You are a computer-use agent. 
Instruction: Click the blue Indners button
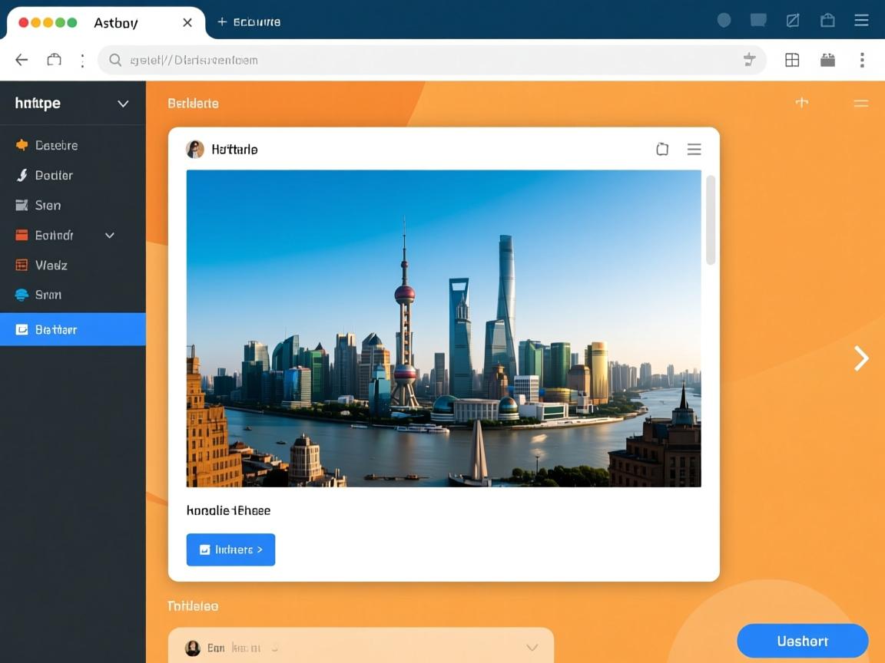click(x=230, y=549)
